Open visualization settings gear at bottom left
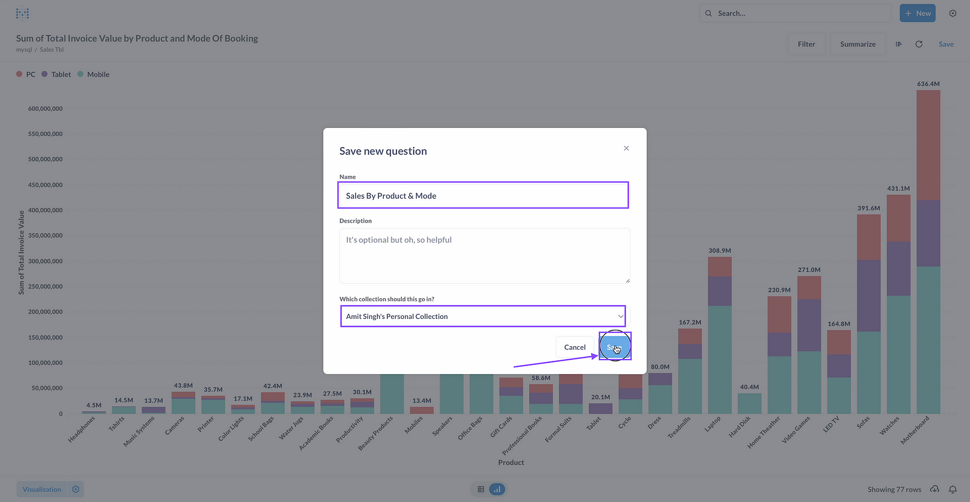 click(x=76, y=489)
